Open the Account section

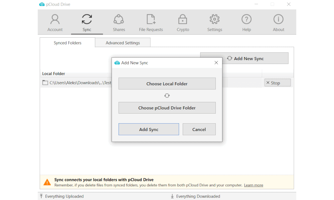tap(55, 23)
